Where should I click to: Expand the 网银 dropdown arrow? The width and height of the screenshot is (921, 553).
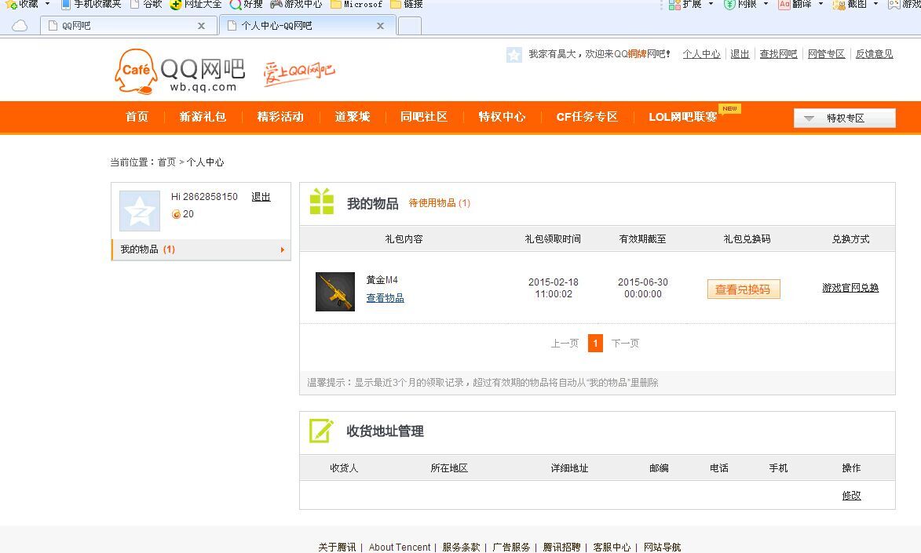coord(766,4)
